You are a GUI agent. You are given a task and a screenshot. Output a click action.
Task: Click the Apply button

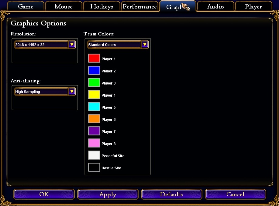click(108, 194)
